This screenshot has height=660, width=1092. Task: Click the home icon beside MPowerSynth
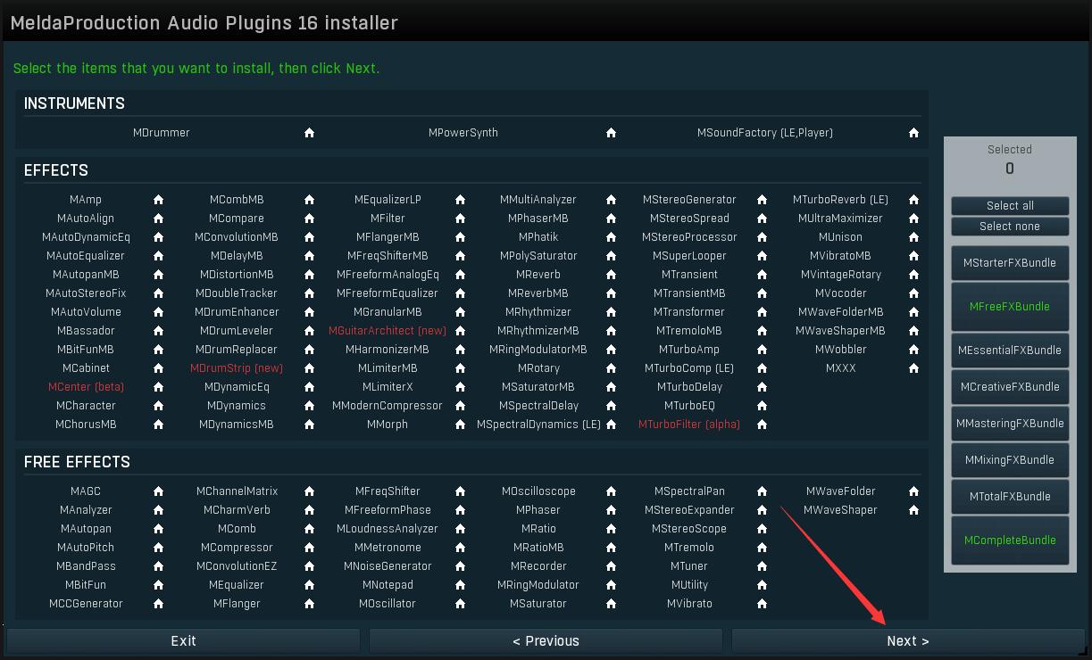coord(611,132)
